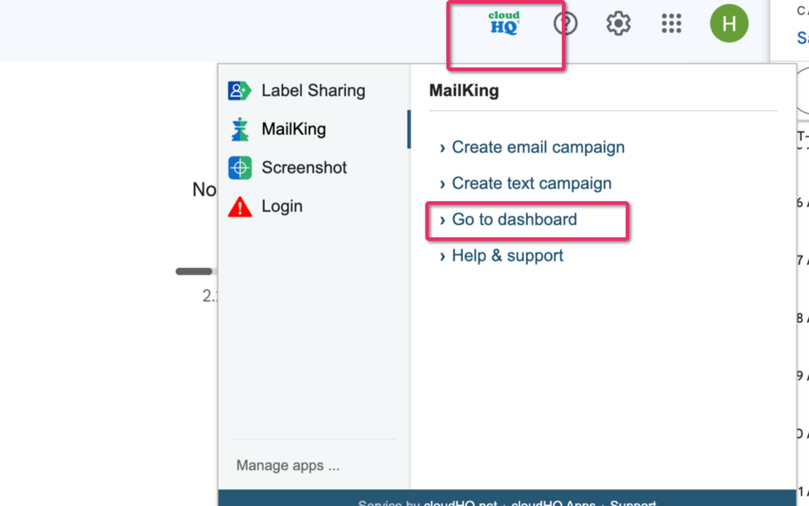Viewport: 809px width, 506px height.
Task: Click the help question mark icon
Action: tap(565, 24)
